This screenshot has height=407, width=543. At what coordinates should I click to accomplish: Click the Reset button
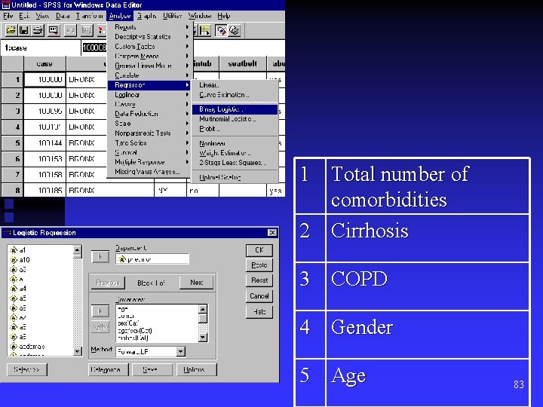click(259, 280)
